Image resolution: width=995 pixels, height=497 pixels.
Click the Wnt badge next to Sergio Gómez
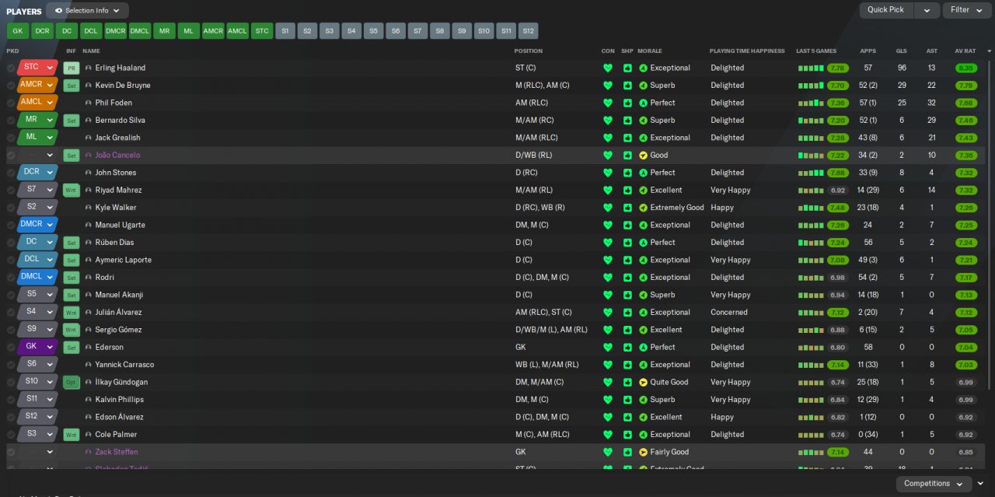(x=72, y=330)
